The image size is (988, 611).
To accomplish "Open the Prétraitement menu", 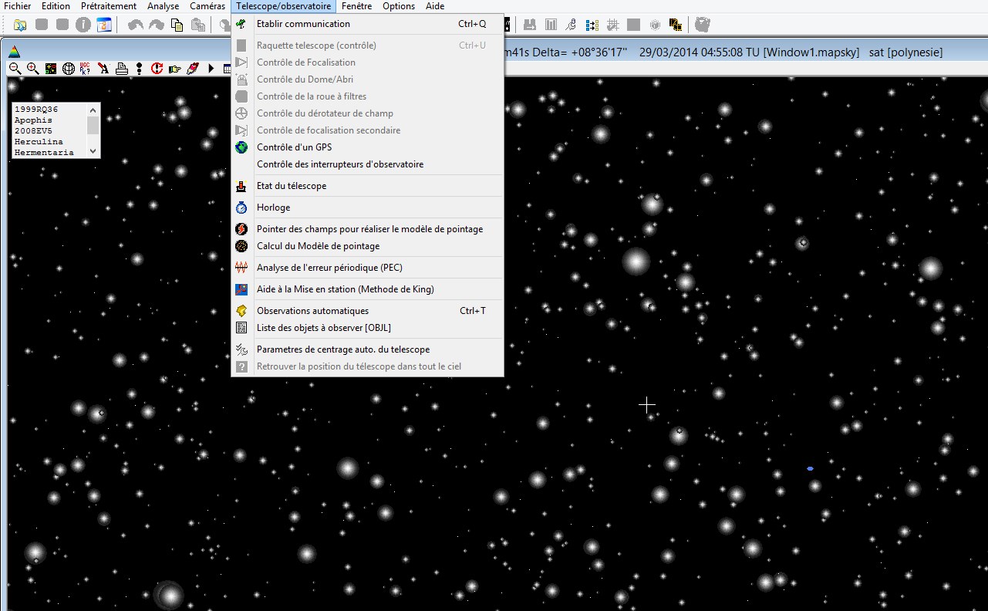I will (x=109, y=6).
